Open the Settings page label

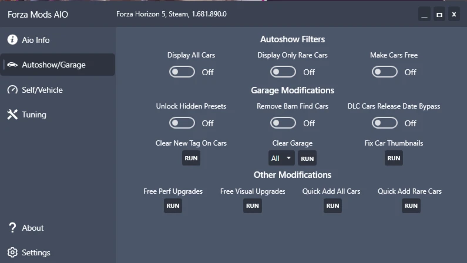[36, 252]
